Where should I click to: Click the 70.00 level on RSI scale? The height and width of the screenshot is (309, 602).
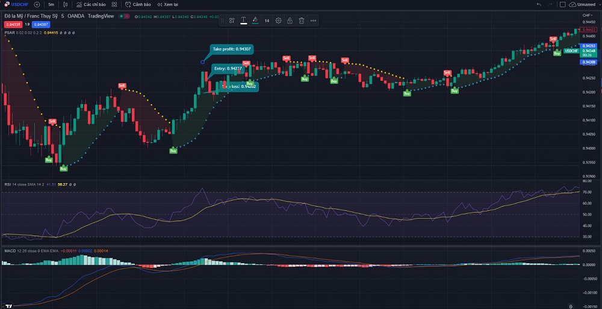point(587,191)
